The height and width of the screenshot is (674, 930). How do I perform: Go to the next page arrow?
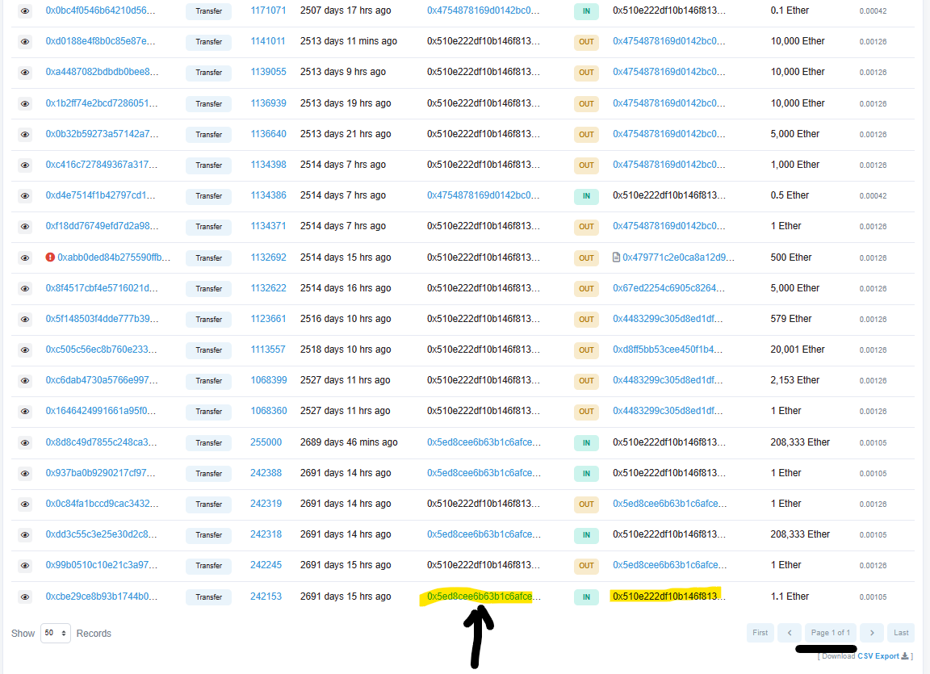(871, 633)
